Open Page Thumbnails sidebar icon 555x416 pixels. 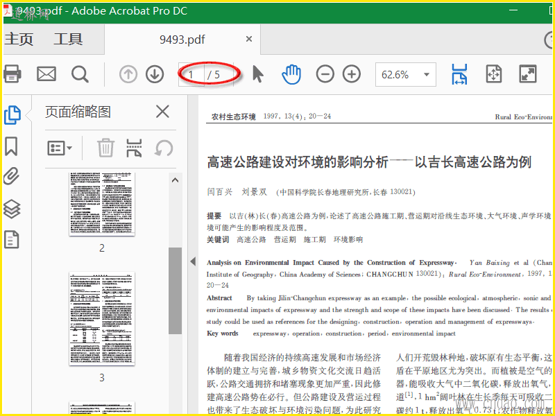pos(12,115)
